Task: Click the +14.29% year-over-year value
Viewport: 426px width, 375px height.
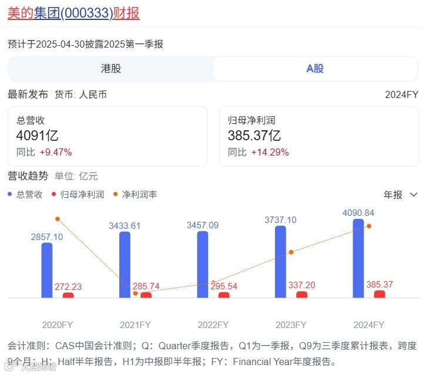Action: tap(270, 152)
